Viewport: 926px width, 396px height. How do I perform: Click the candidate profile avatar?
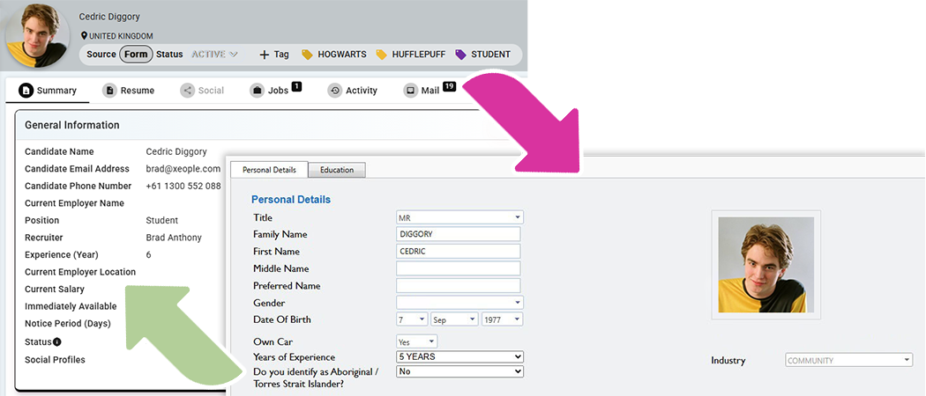38,35
